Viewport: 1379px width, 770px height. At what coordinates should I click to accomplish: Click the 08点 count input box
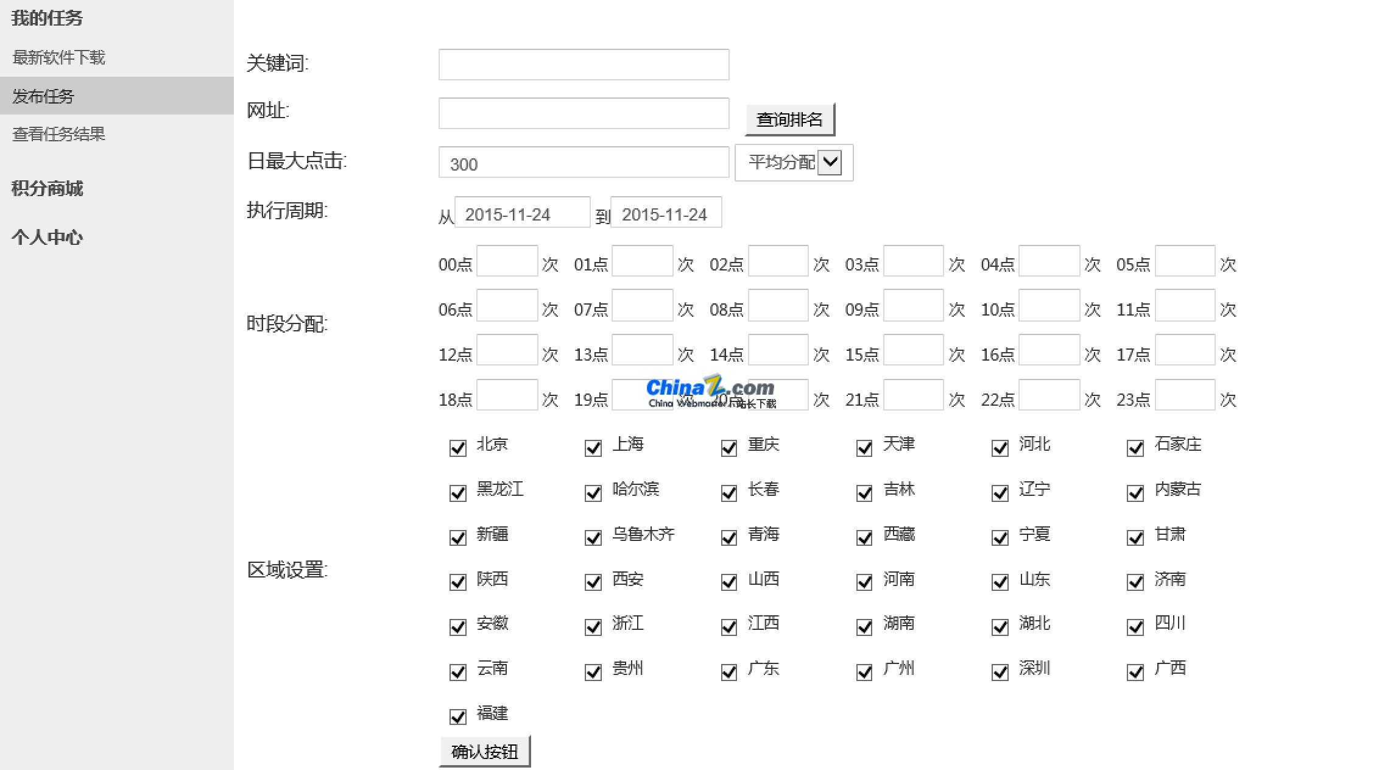point(778,305)
